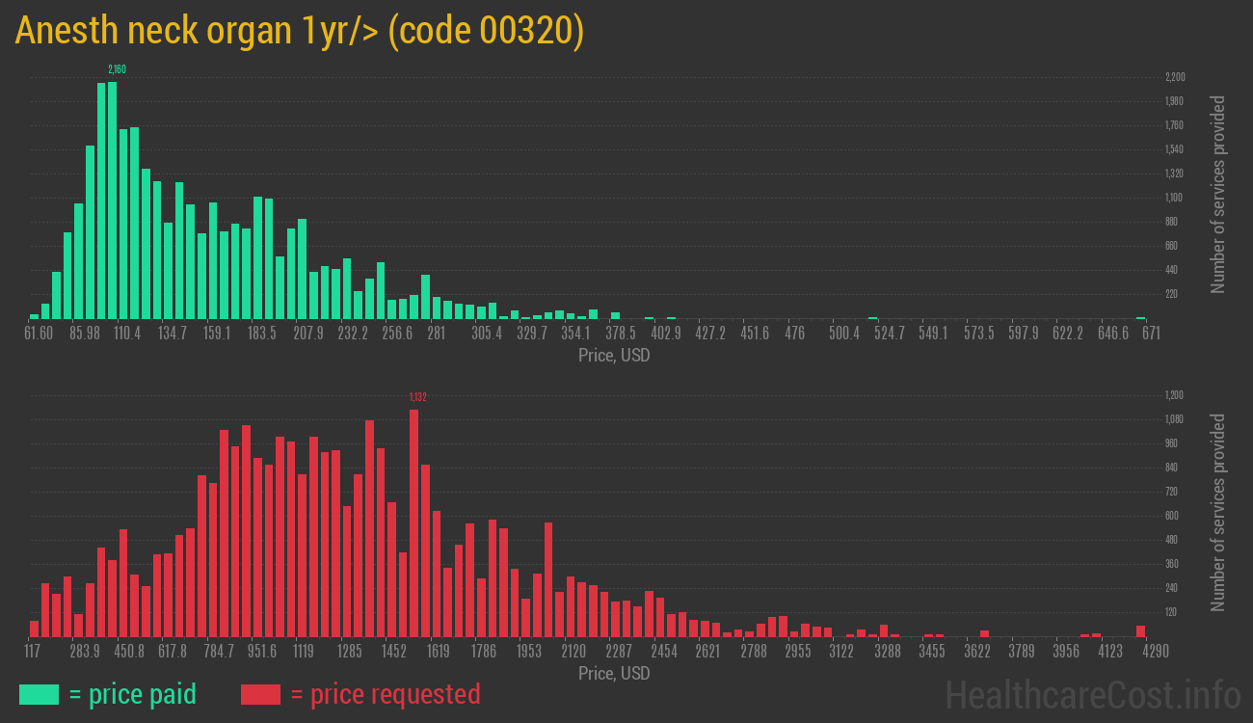Click the 61.60 x-axis label

39,334
